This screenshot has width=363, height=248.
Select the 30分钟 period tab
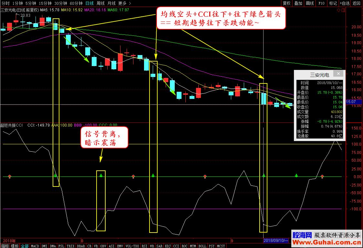pos(60,3)
